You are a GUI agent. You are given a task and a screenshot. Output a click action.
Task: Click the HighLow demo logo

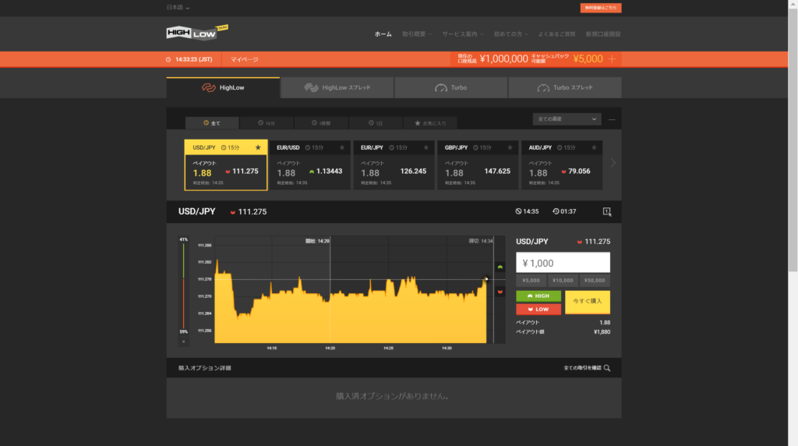click(197, 33)
